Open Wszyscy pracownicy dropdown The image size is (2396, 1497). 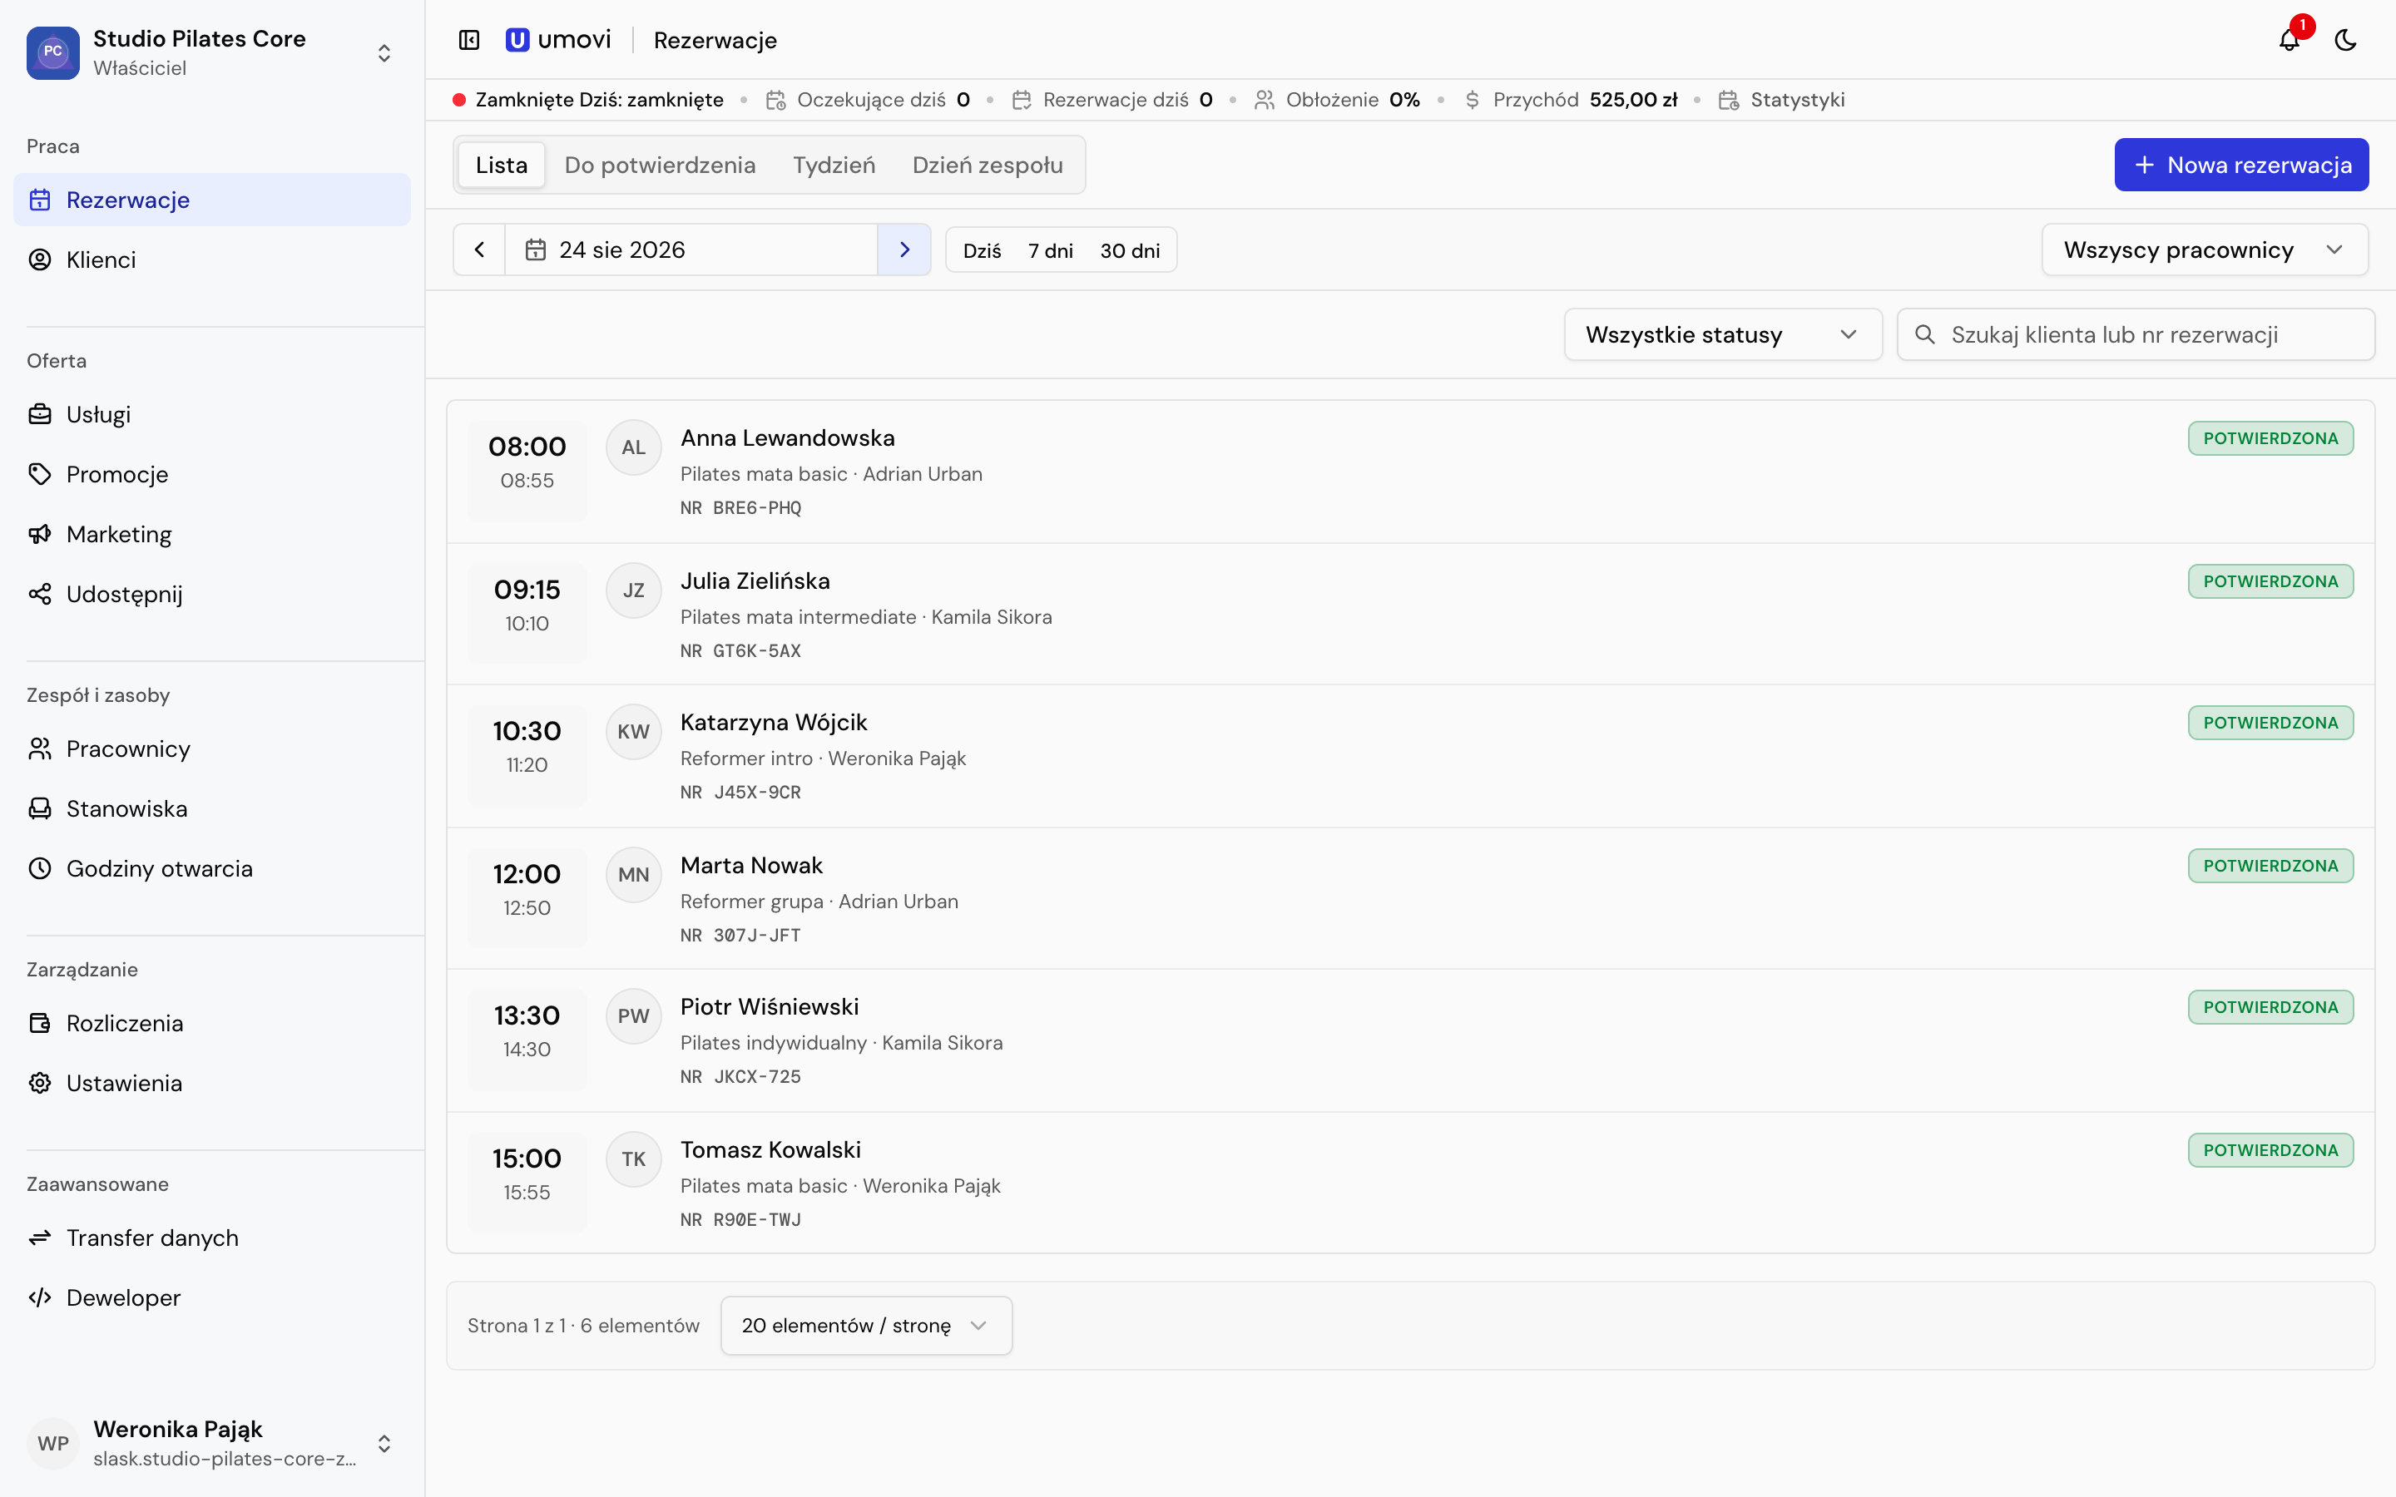[2204, 249]
